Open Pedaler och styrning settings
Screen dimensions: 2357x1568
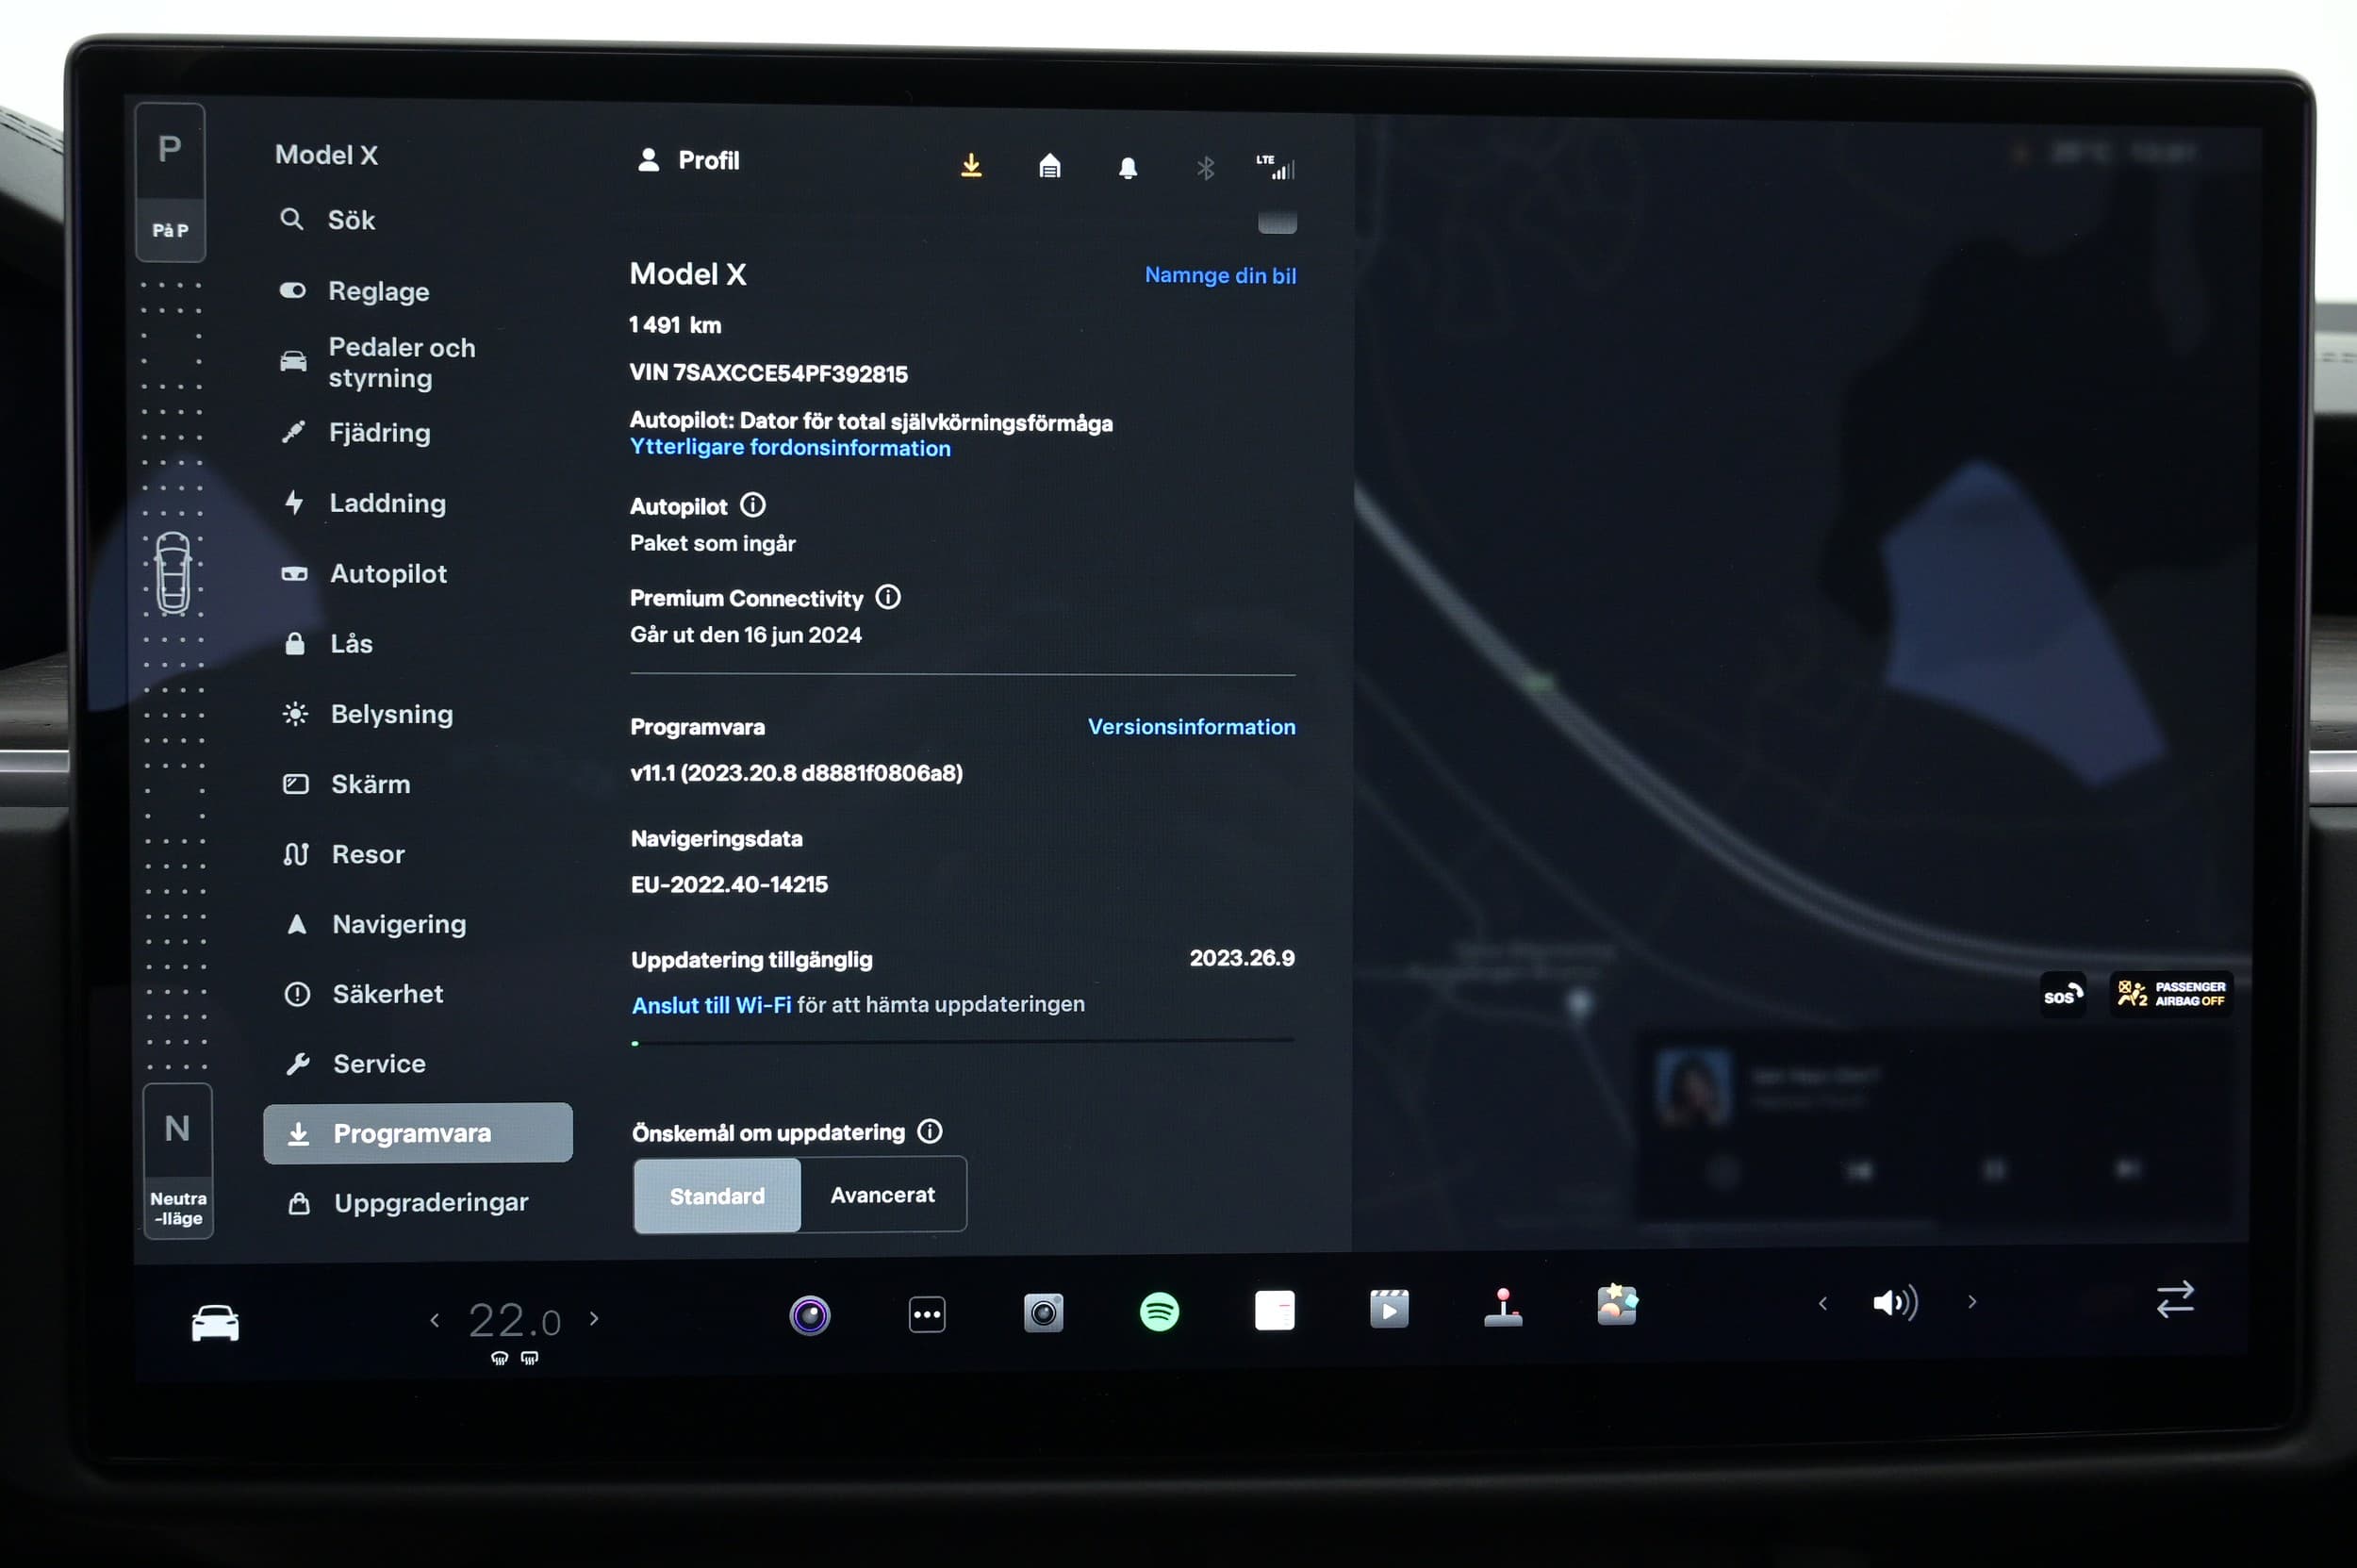[377, 362]
